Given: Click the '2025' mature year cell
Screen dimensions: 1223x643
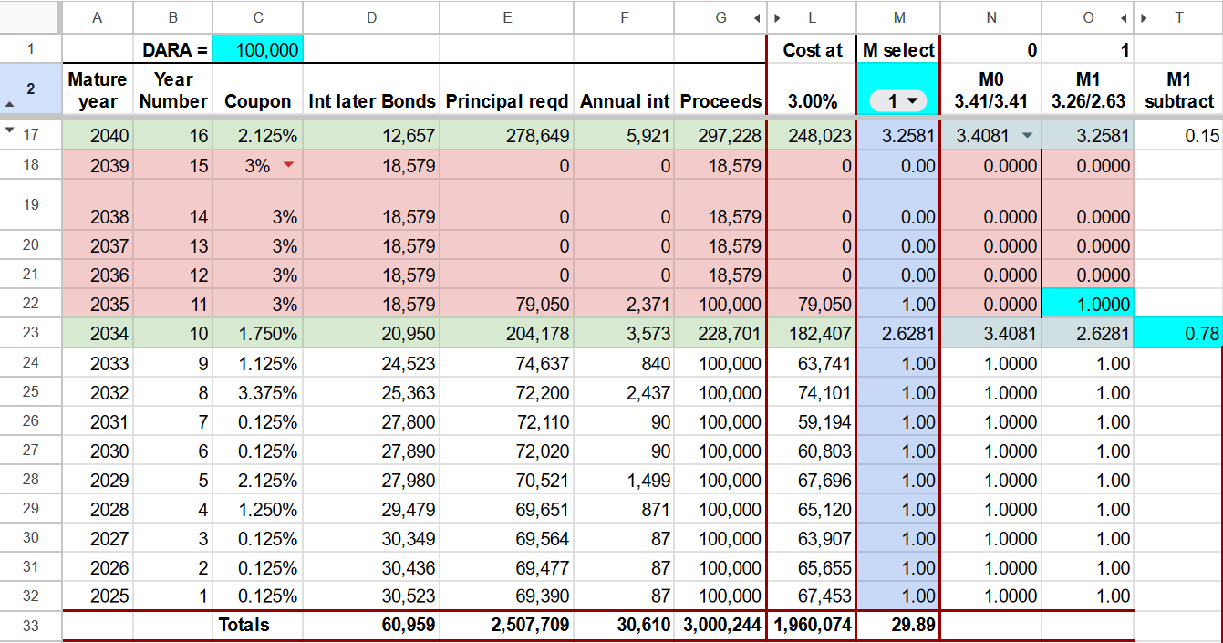Looking at the screenshot, I should click(x=98, y=596).
